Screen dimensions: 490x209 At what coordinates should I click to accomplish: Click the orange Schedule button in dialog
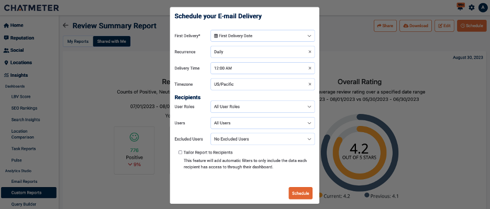300,193
